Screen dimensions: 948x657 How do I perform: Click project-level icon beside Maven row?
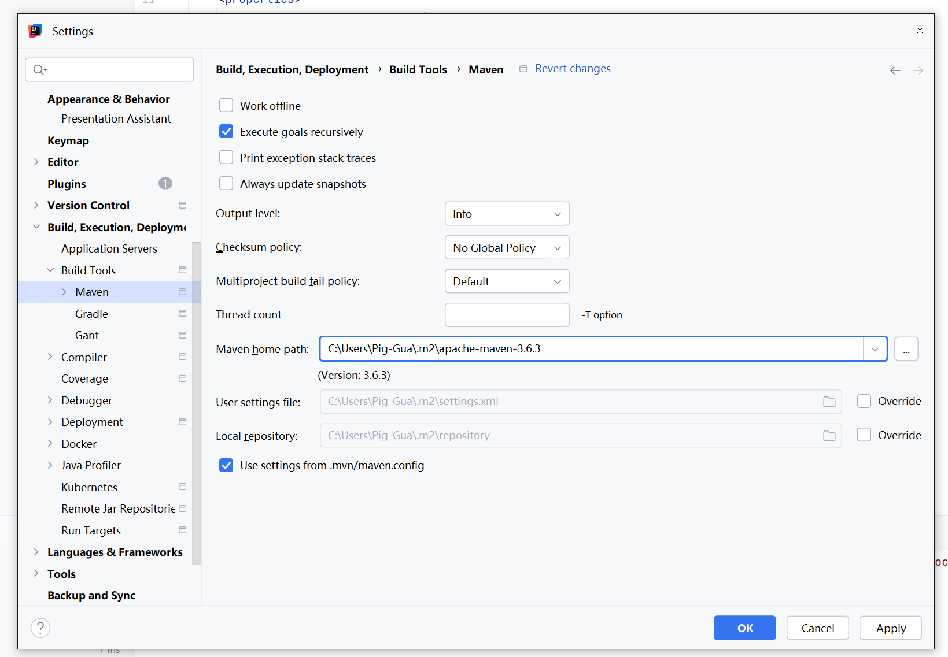[x=183, y=292]
